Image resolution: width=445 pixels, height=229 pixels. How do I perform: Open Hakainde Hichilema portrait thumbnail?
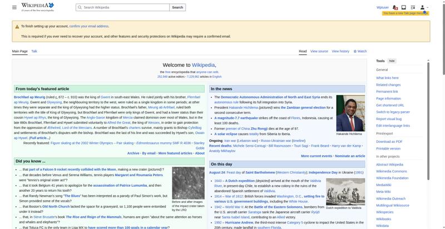350,113
